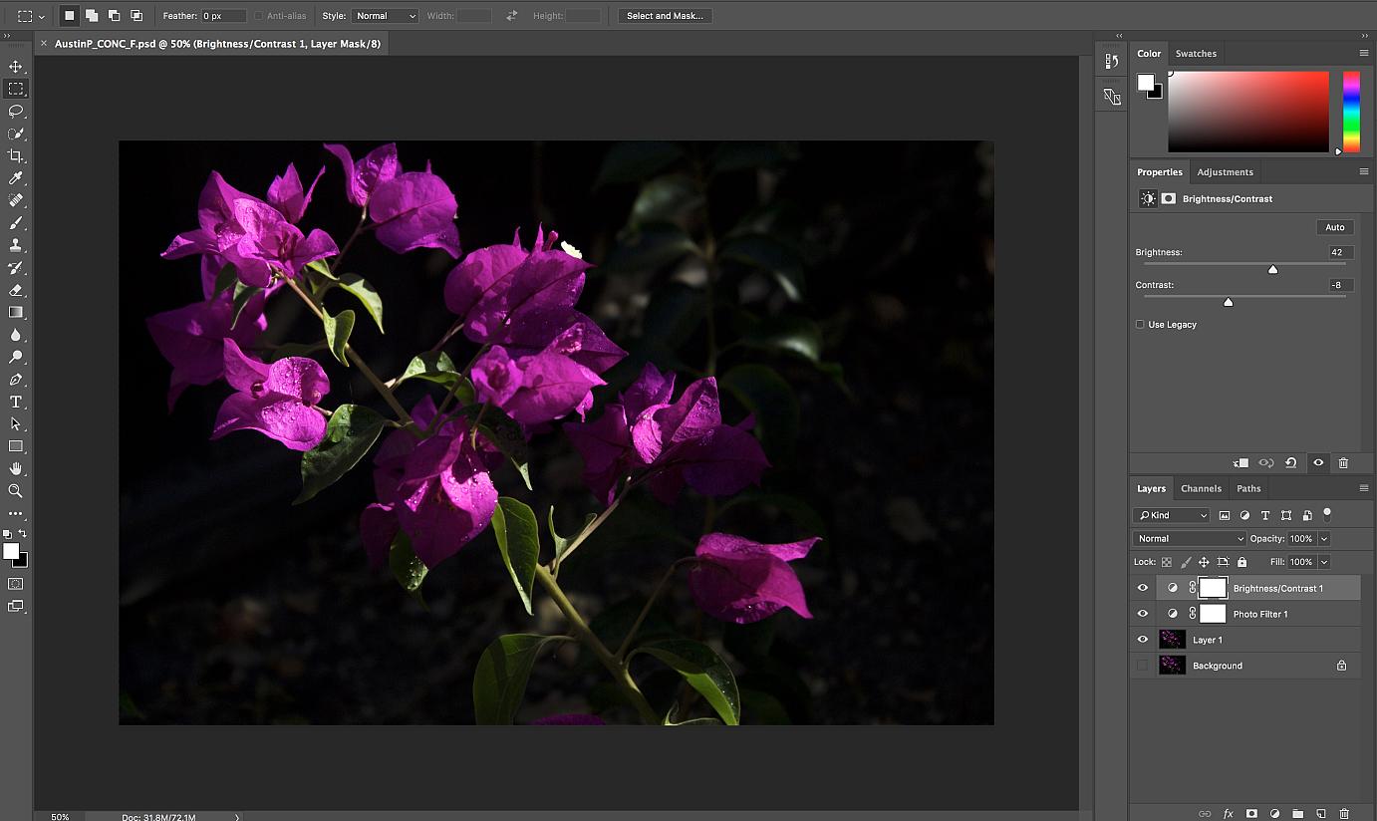Select the Dodge tool
Screen dimensions: 1377x821
point(16,357)
